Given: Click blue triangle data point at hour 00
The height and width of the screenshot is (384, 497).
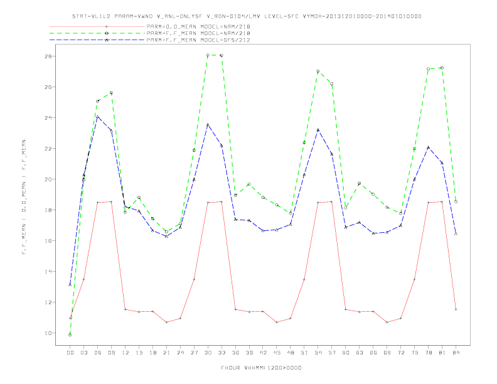Looking at the screenshot, I should tap(70, 284).
